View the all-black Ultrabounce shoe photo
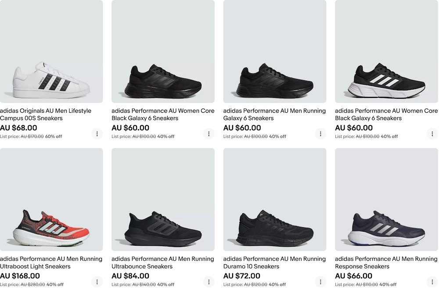The height and width of the screenshot is (294, 439). click(163, 200)
